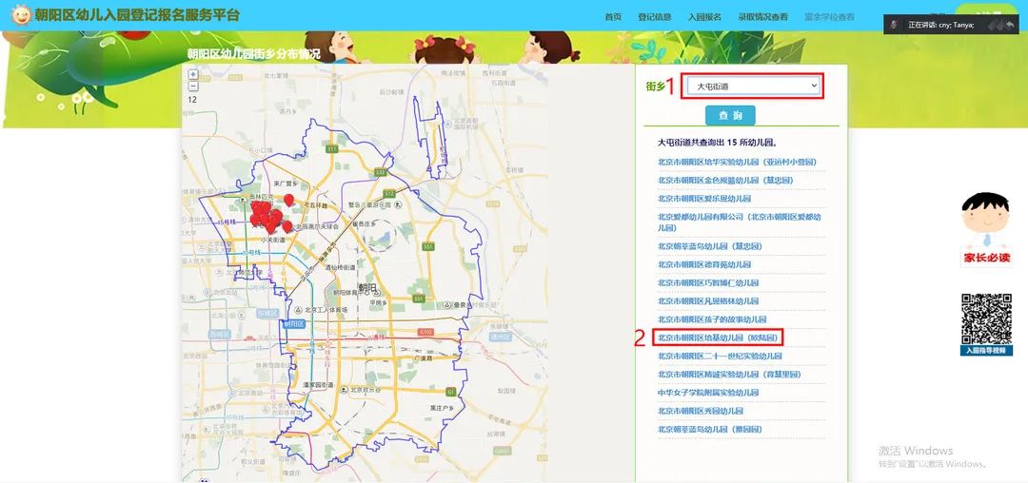Open 北京市朝阳区二十一世纪实验幼儿园 link
Viewport: 1028px width, 483px height.
pos(720,357)
